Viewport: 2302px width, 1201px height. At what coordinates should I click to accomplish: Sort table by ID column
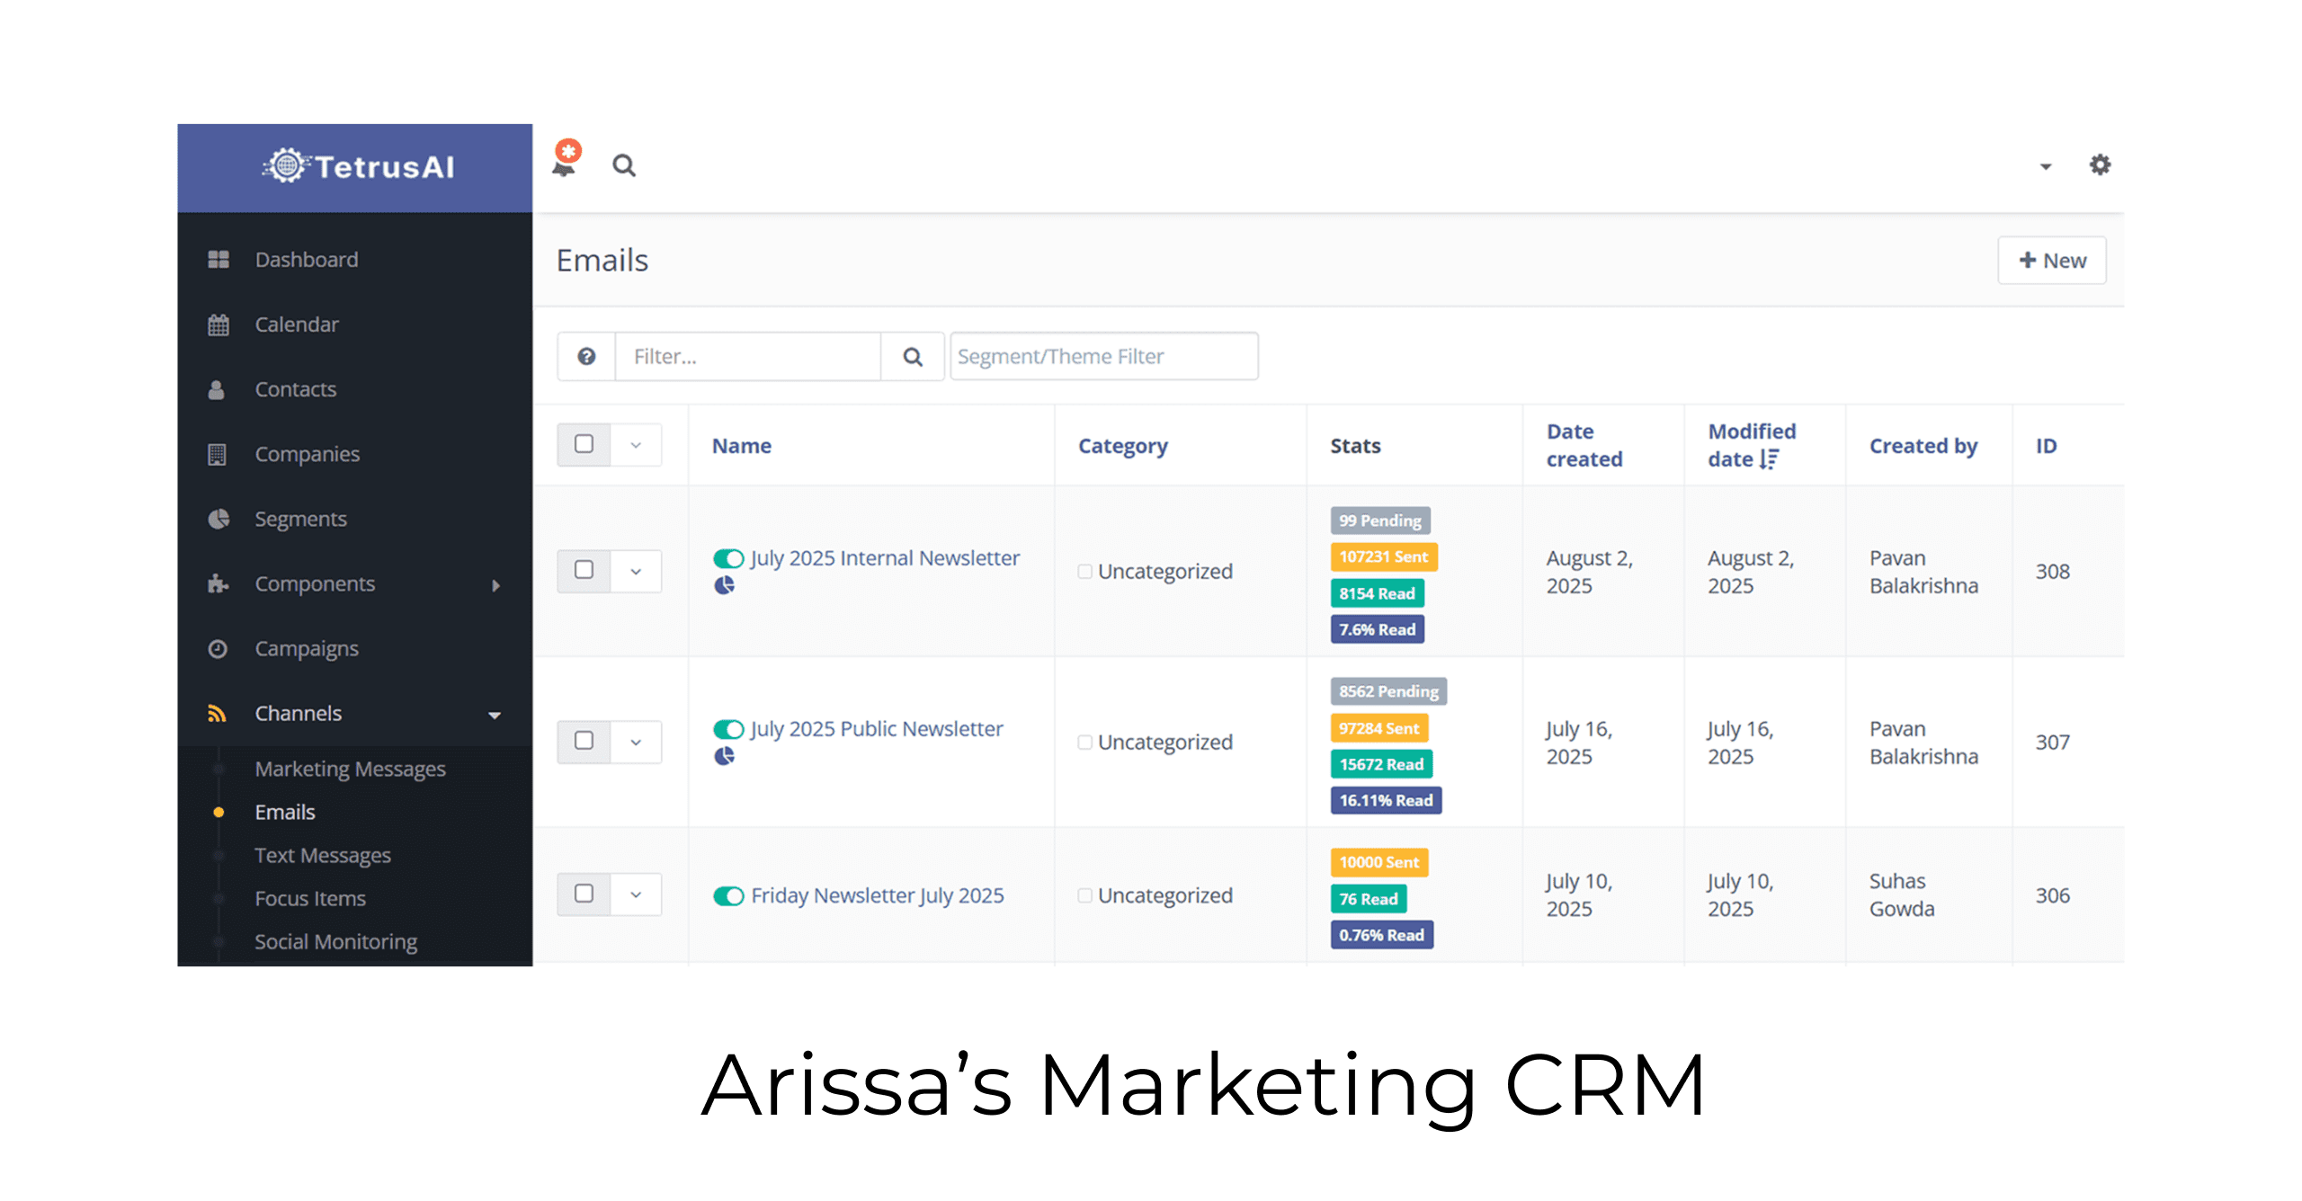[x=2046, y=446]
